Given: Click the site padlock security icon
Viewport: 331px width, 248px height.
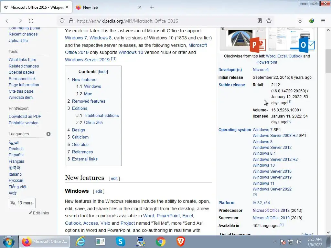Looking at the screenshot, I should (x=71, y=21).
